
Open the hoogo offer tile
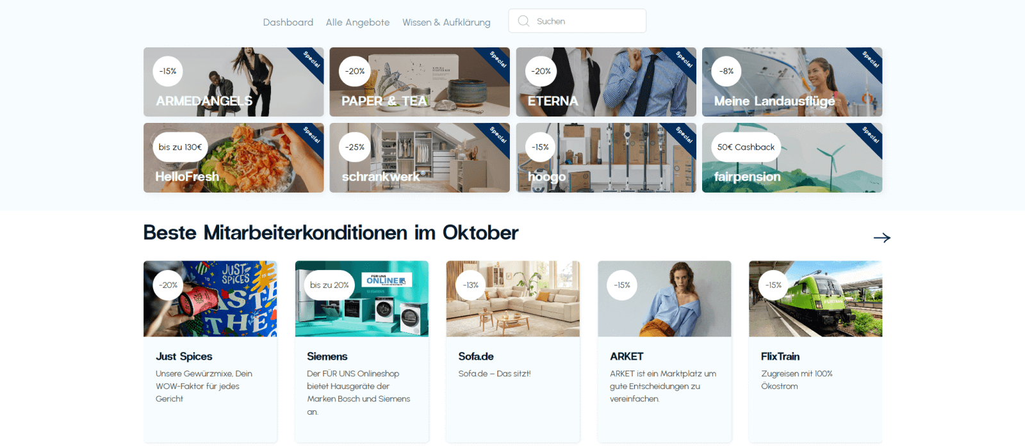[x=606, y=157]
